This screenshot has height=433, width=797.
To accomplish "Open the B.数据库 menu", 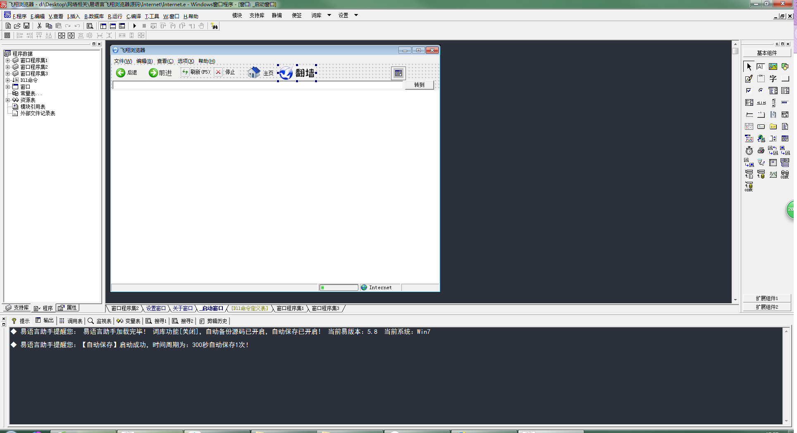I will pos(94,17).
